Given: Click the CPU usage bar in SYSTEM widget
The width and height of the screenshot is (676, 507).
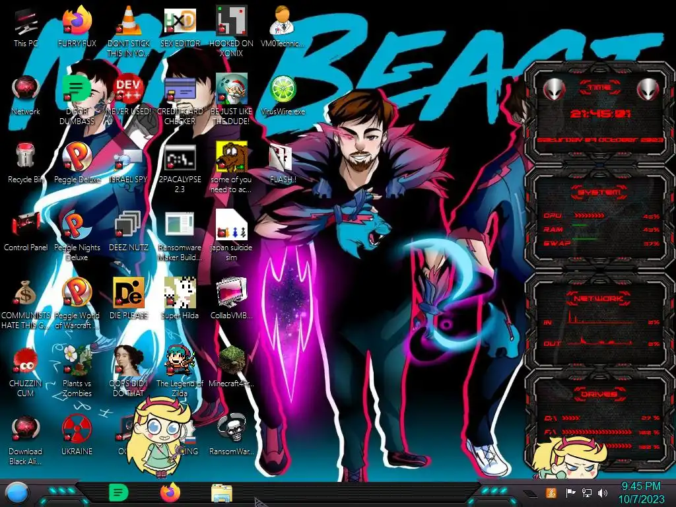Looking at the screenshot, I should pyautogui.click(x=590, y=216).
